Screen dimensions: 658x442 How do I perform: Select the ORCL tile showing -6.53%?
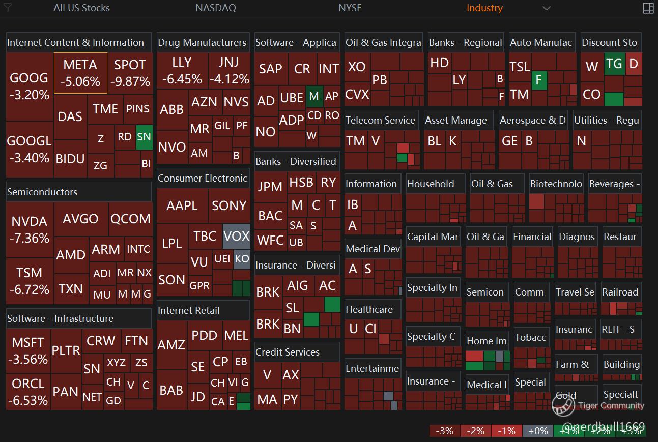28,392
